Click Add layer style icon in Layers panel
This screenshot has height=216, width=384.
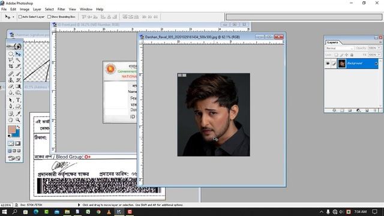334,110
